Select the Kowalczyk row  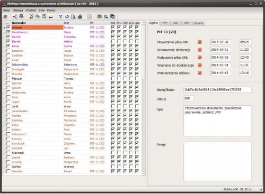[72, 143]
